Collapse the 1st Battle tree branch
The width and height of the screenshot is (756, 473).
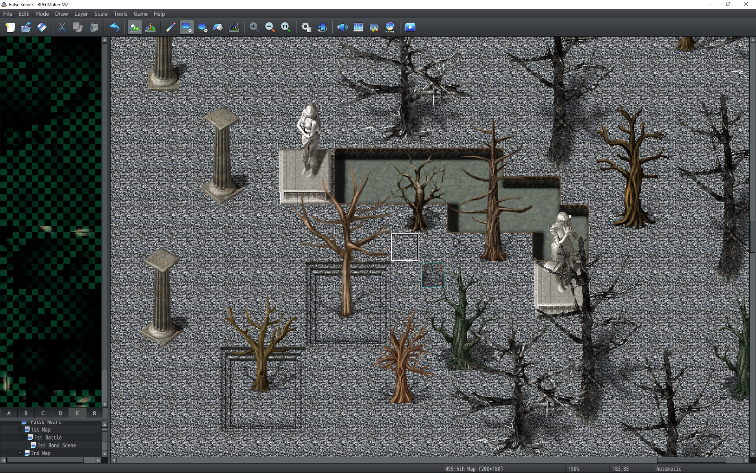click(x=22, y=438)
